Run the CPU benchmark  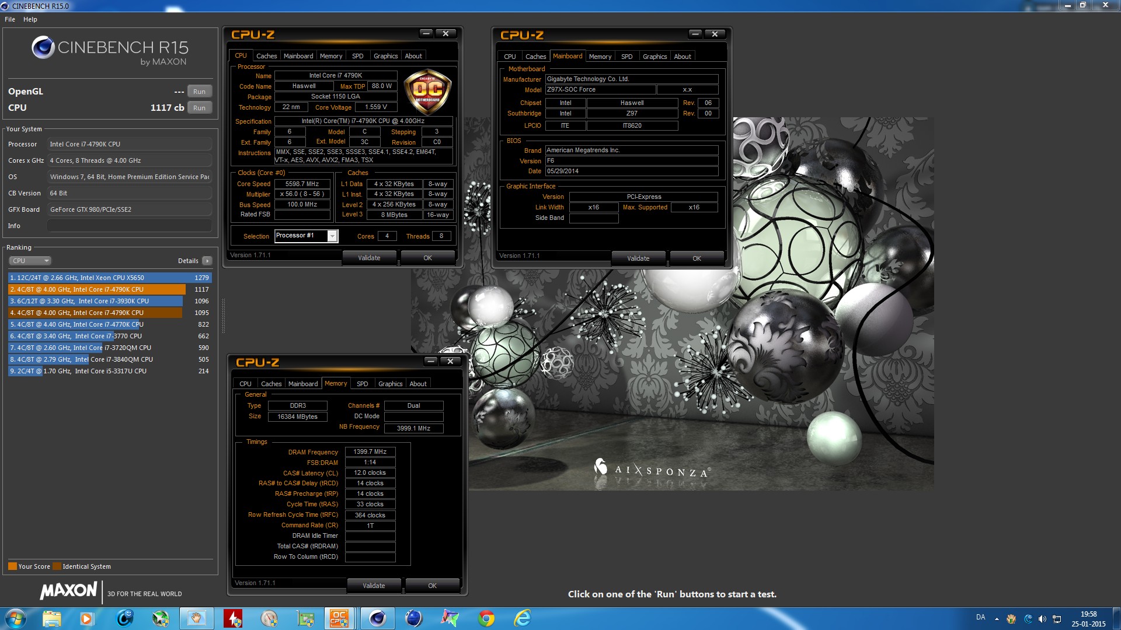point(199,108)
